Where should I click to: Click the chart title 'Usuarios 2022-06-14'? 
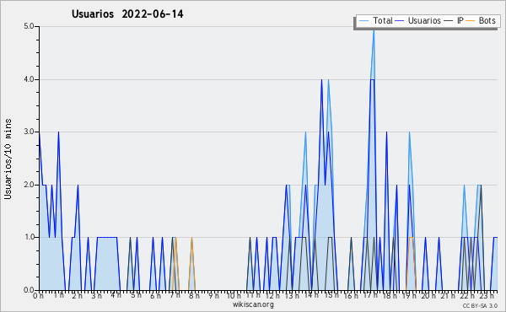click(x=127, y=14)
